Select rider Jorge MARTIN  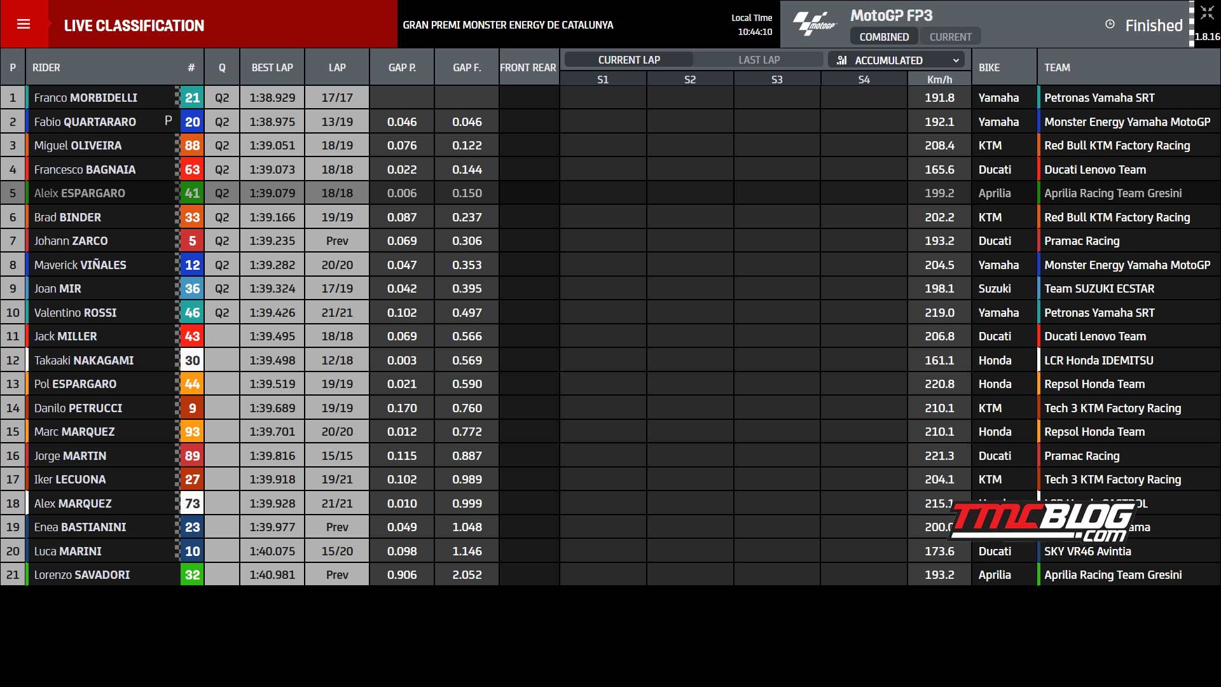pos(70,456)
